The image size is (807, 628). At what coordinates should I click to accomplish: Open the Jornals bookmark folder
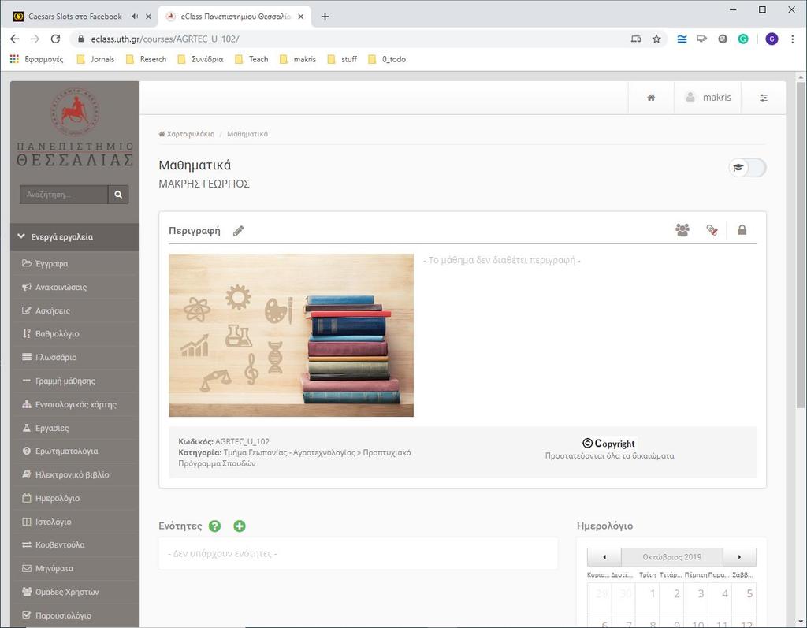click(x=95, y=59)
